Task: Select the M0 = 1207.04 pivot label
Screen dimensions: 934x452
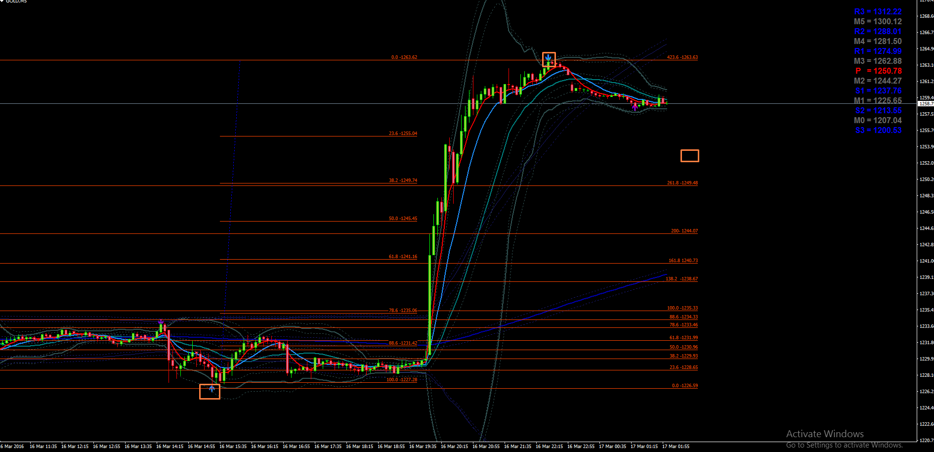Action: pos(878,121)
